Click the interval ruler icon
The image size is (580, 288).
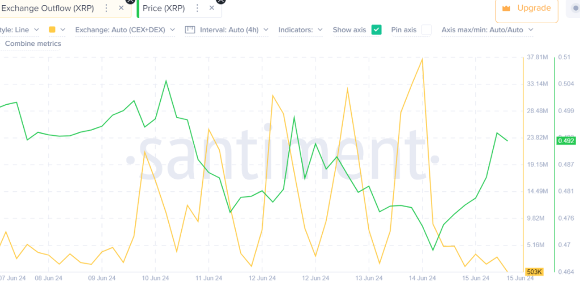pyautogui.click(x=190, y=29)
